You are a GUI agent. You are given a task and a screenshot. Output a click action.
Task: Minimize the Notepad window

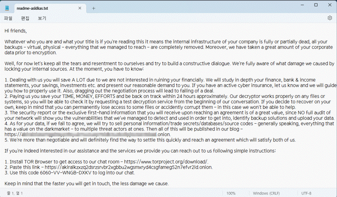[x=302, y=5]
